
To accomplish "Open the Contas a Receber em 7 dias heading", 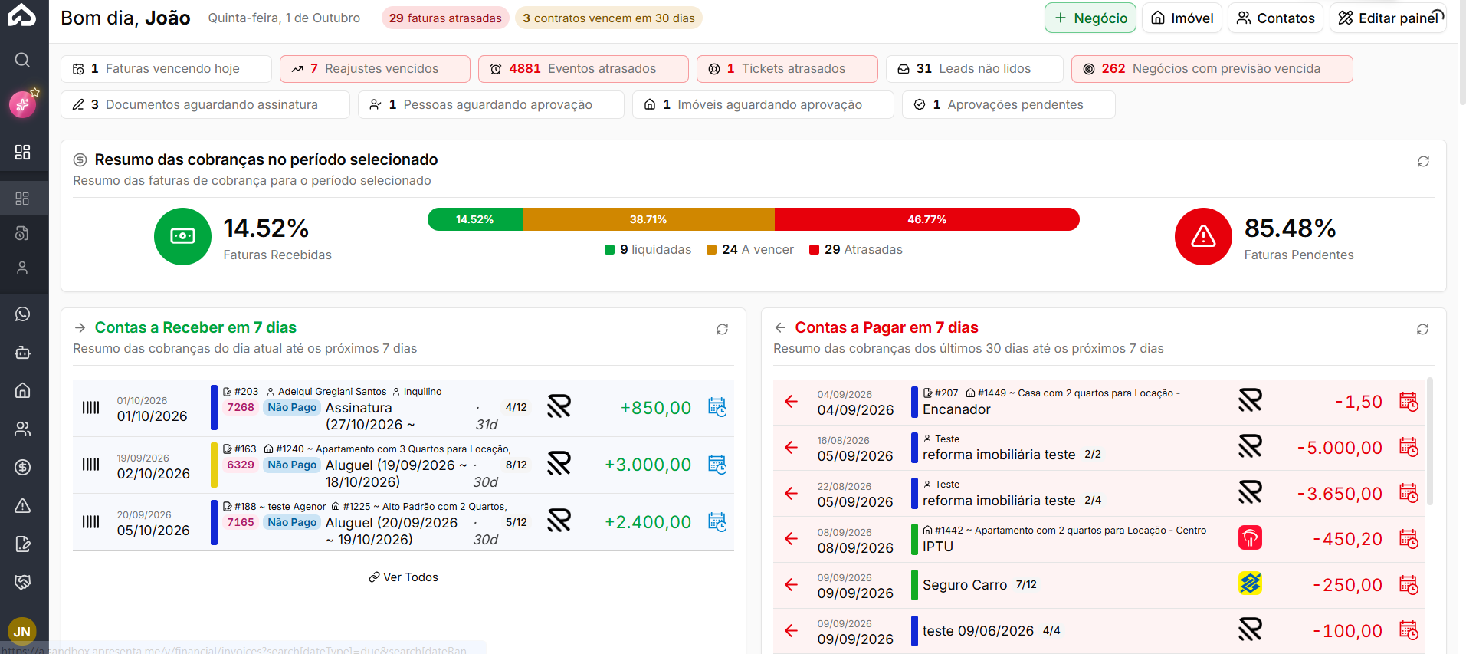I will click(195, 327).
